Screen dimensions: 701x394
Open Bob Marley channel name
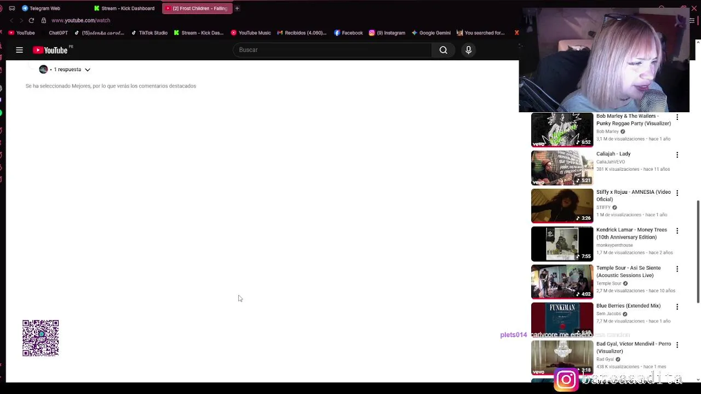click(x=607, y=131)
